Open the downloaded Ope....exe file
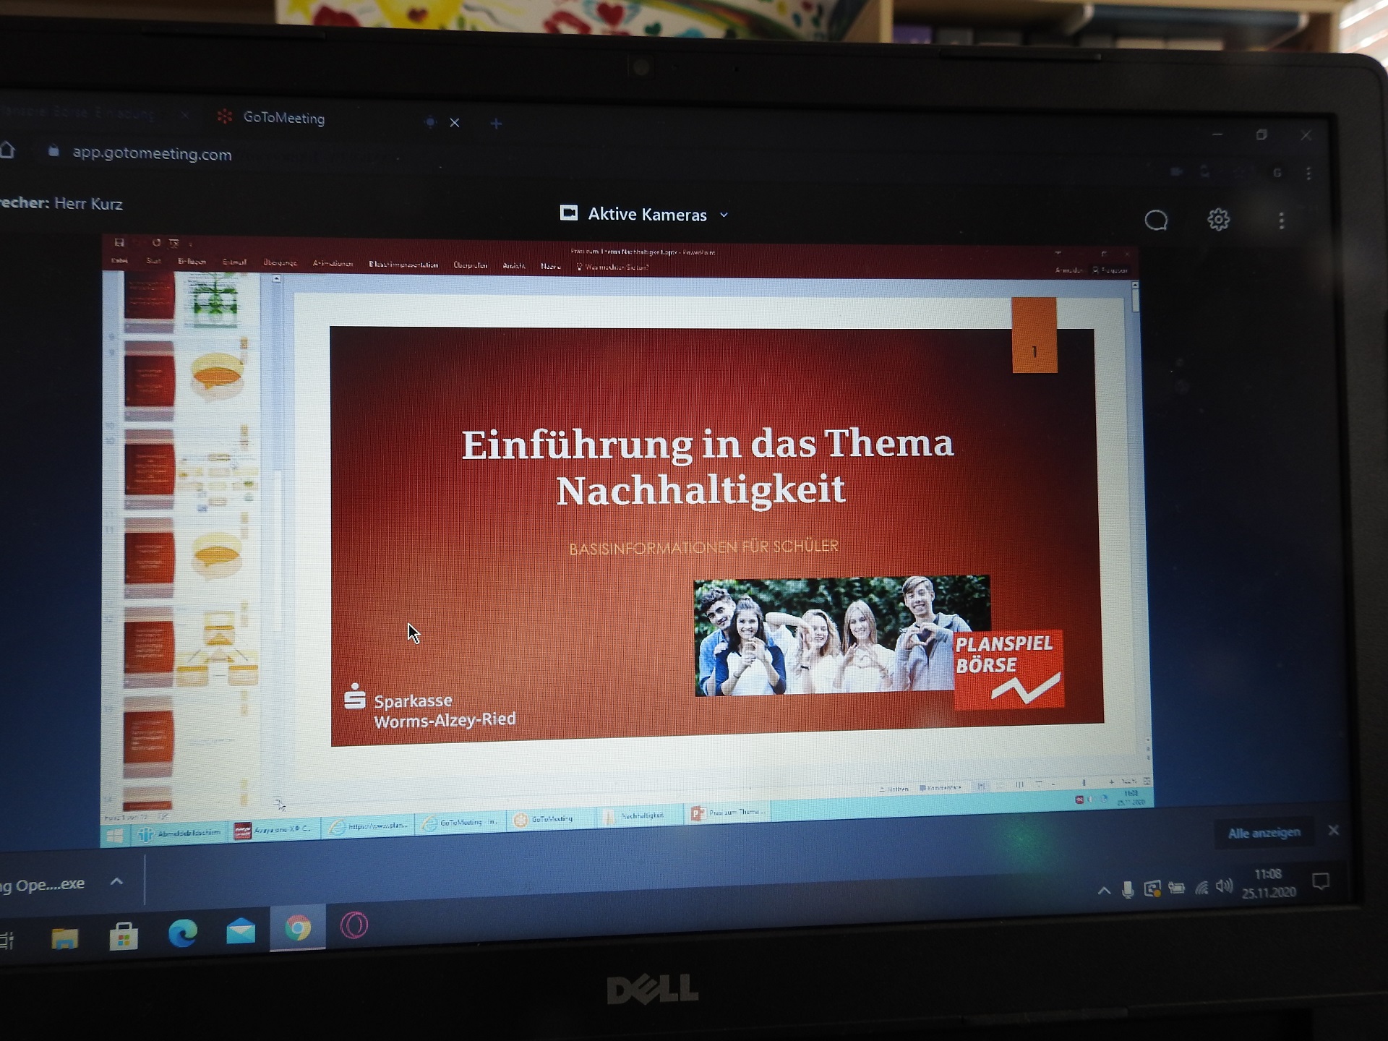 click(x=42, y=885)
